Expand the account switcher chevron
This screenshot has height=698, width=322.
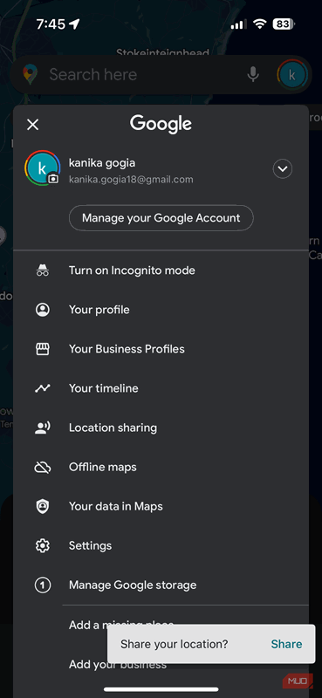pos(283,168)
